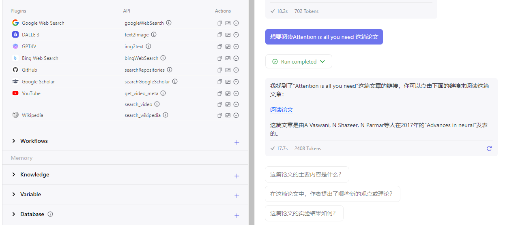Remove the search_wikipedia API
Image resolution: width=518 pixels, height=225 pixels.
[x=236, y=115]
